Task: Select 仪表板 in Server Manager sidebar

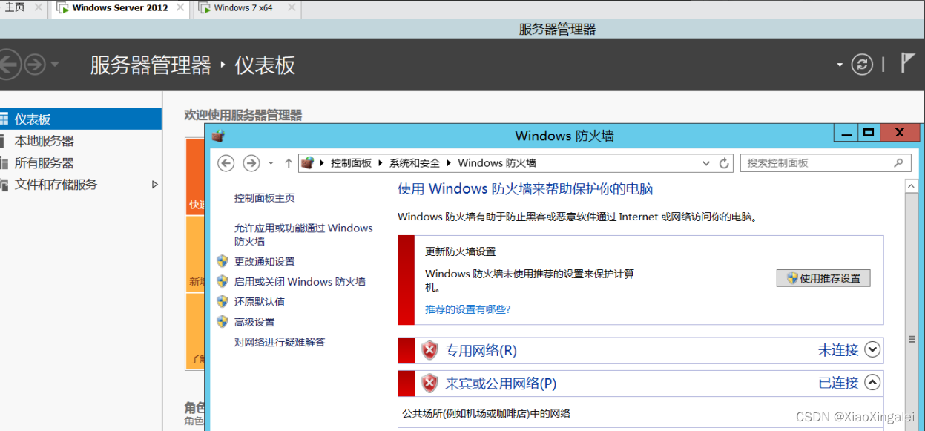Action: pyautogui.click(x=81, y=119)
